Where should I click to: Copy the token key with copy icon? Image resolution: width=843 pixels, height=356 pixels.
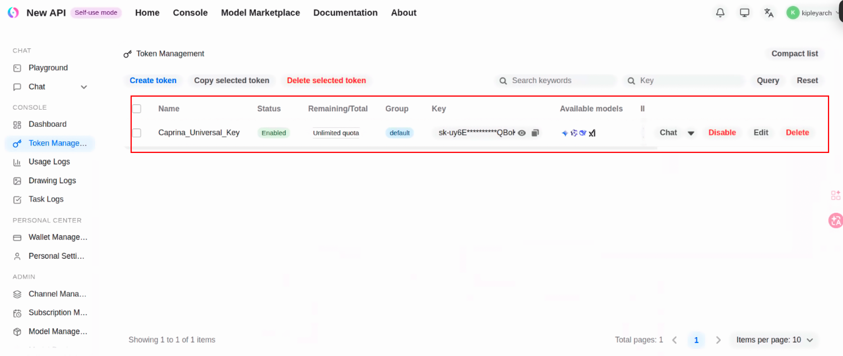[x=535, y=133]
